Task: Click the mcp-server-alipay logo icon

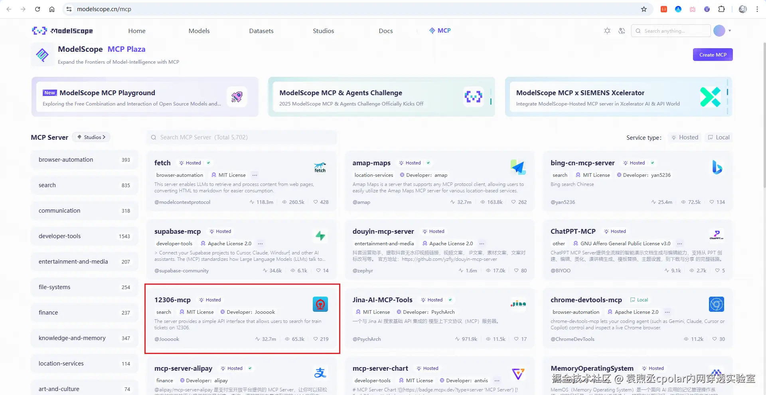Action: coord(320,373)
